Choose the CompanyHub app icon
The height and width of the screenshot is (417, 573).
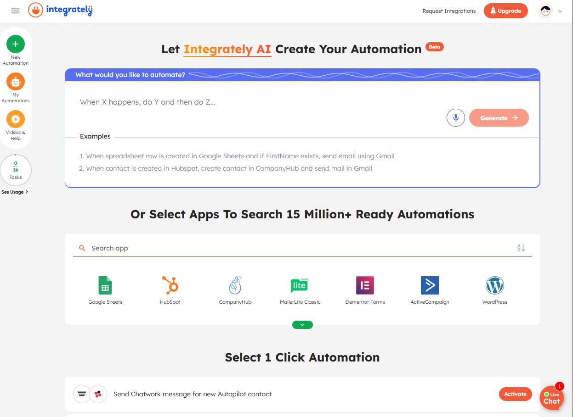[x=235, y=285]
